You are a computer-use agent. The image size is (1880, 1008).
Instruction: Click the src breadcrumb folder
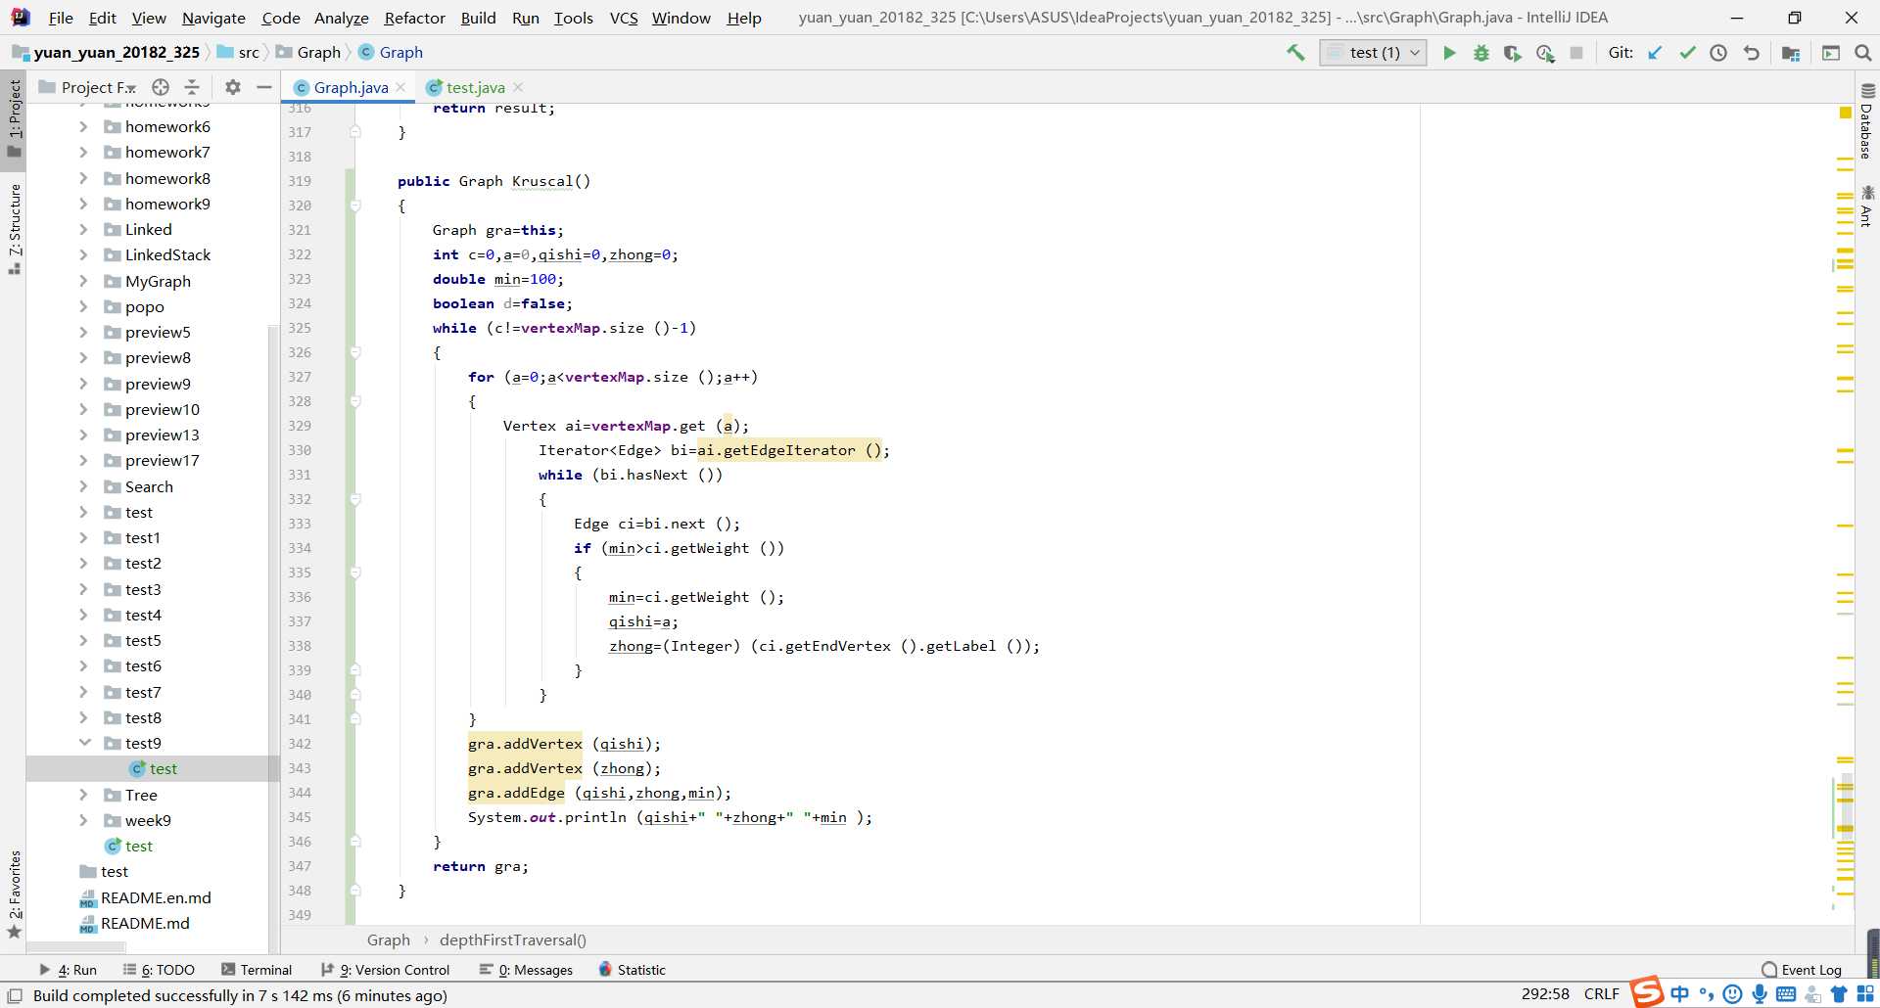coord(238,52)
